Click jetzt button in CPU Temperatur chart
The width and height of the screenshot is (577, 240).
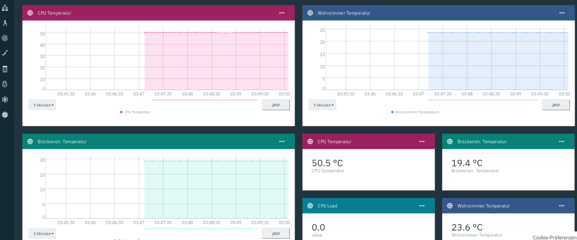click(276, 105)
